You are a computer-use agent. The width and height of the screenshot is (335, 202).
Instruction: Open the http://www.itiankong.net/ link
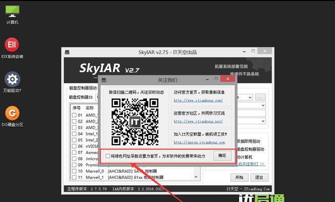click(x=198, y=121)
